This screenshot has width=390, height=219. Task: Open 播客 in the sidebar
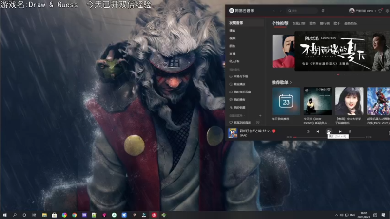pos(233,31)
